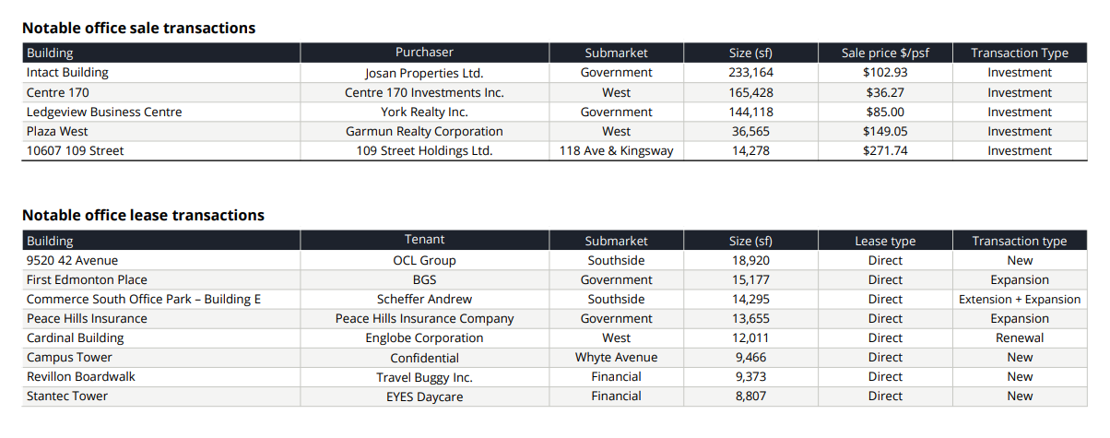
Task: Select the Englobe Corporation tenant cell
Action: pyautogui.click(x=424, y=338)
